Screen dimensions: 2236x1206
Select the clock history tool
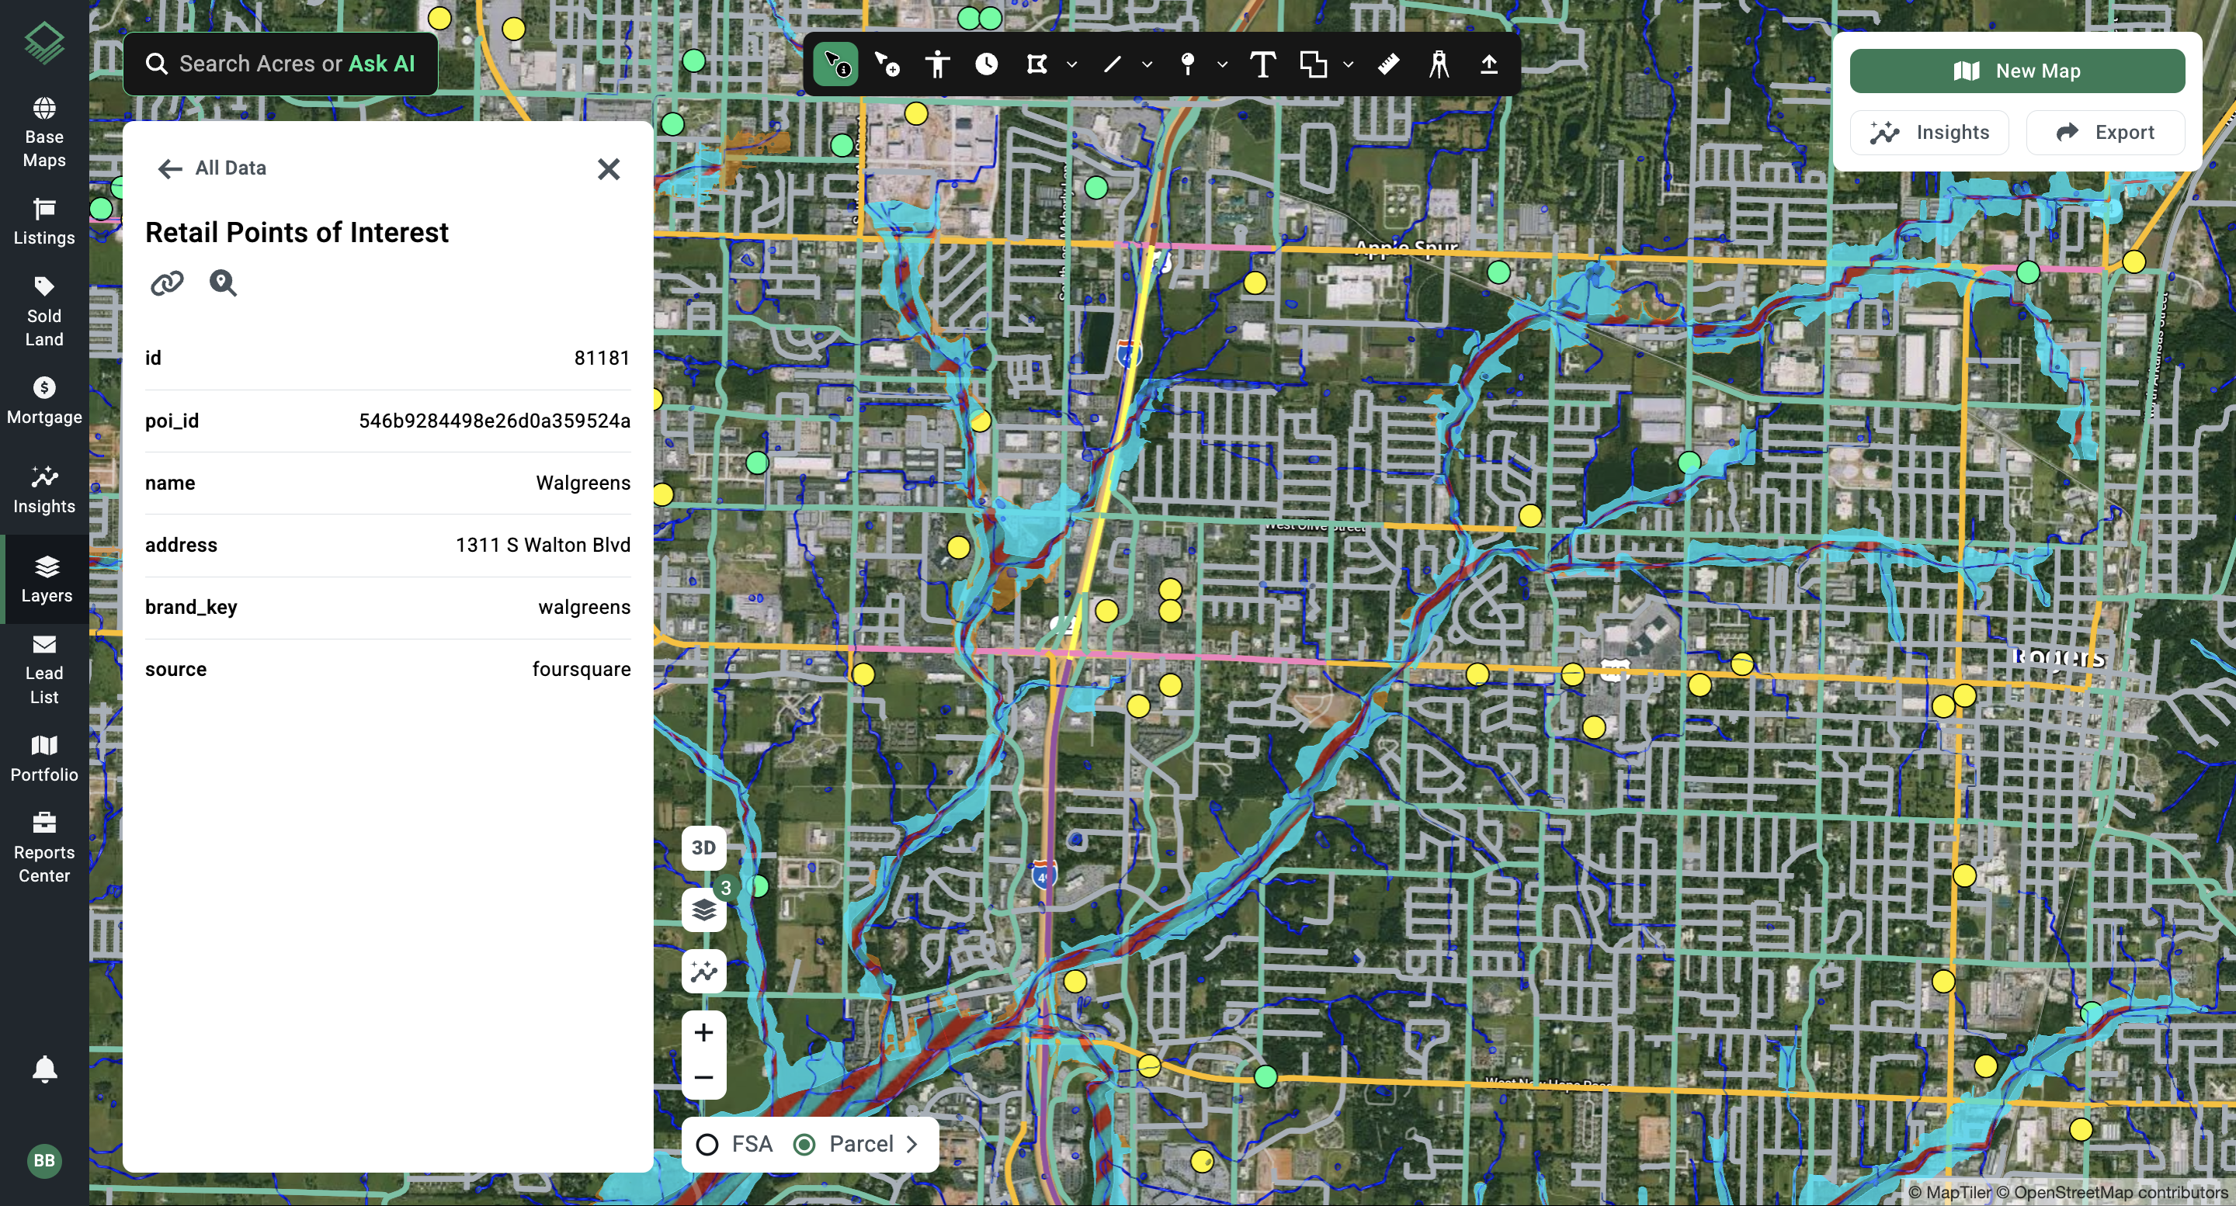point(986,64)
